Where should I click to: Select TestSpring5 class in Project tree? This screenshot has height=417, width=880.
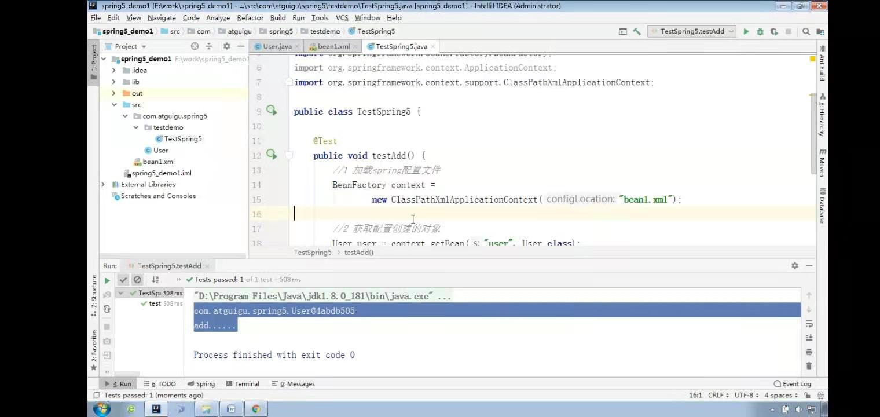[178, 139]
